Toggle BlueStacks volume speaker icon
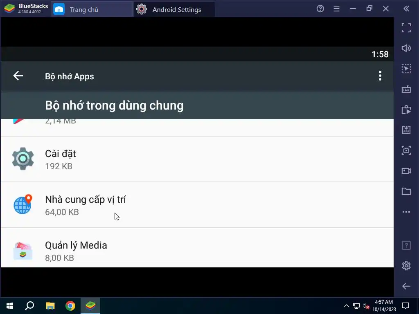Viewport: 419px width, 314px height. click(406, 48)
